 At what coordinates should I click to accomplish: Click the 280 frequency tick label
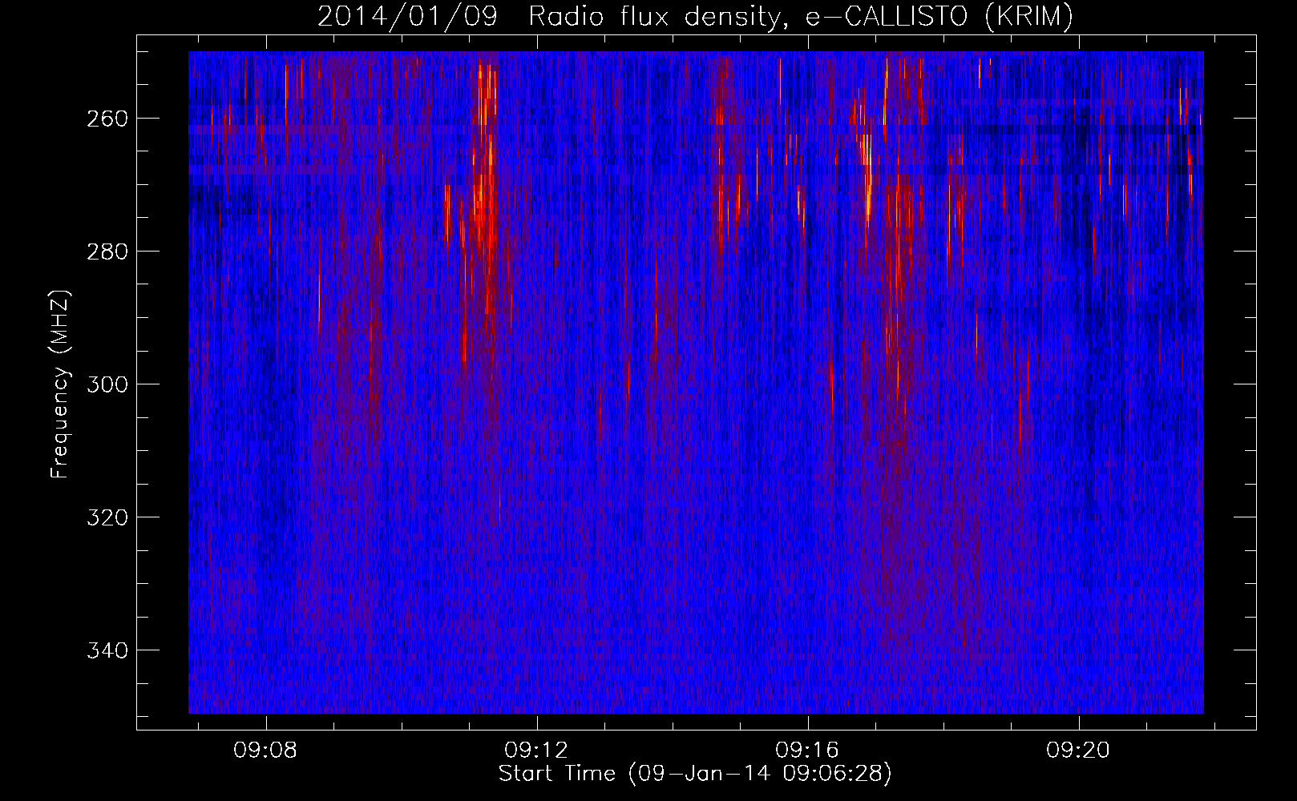(x=107, y=252)
